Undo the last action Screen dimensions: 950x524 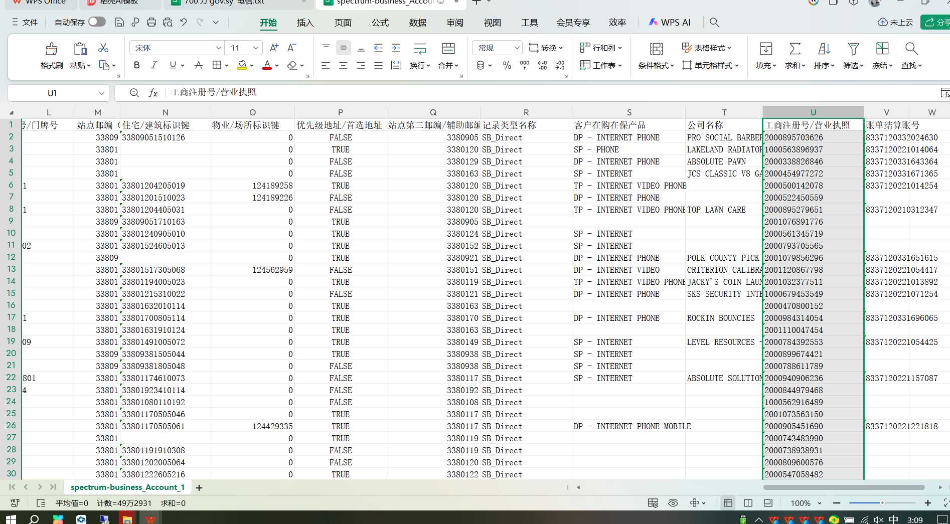[x=184, y=22]
